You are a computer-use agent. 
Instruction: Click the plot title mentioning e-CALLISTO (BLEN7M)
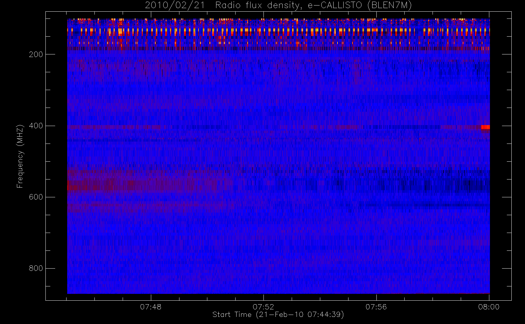click(x=278, y=6)
